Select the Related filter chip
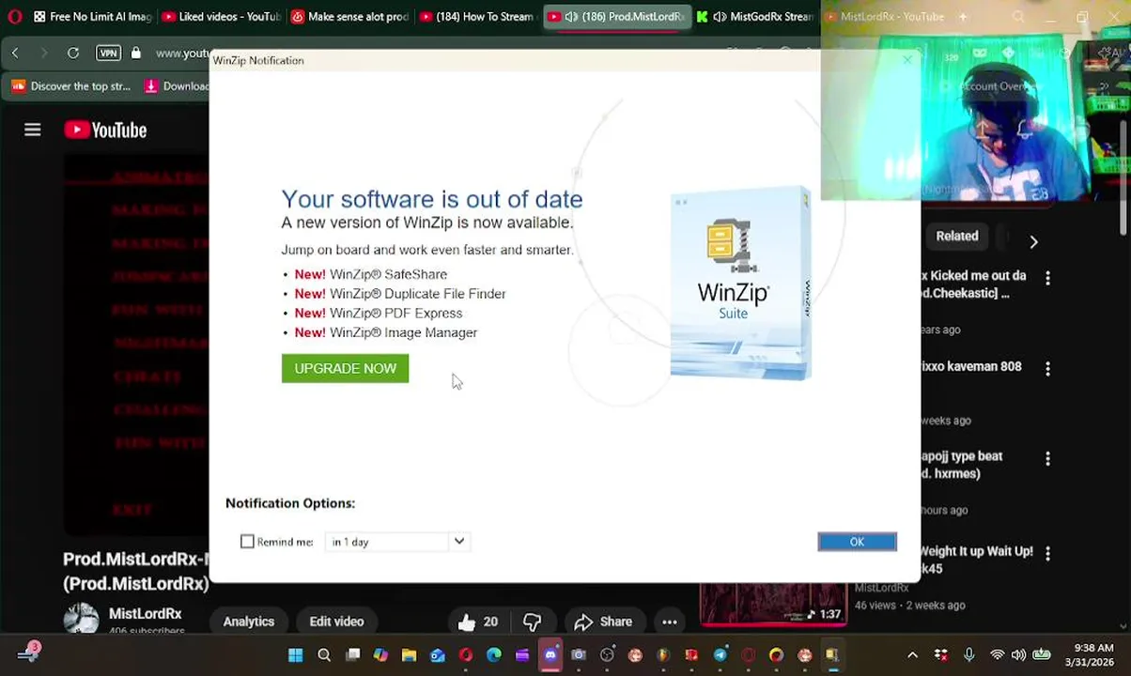Screen dimensions: 1131x676 pyautogui.click(x=956, y=237)
